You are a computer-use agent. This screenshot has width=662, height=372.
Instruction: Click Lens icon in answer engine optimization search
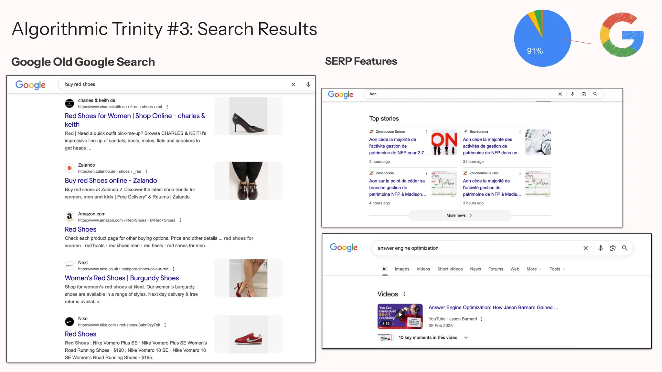point(613,248)
